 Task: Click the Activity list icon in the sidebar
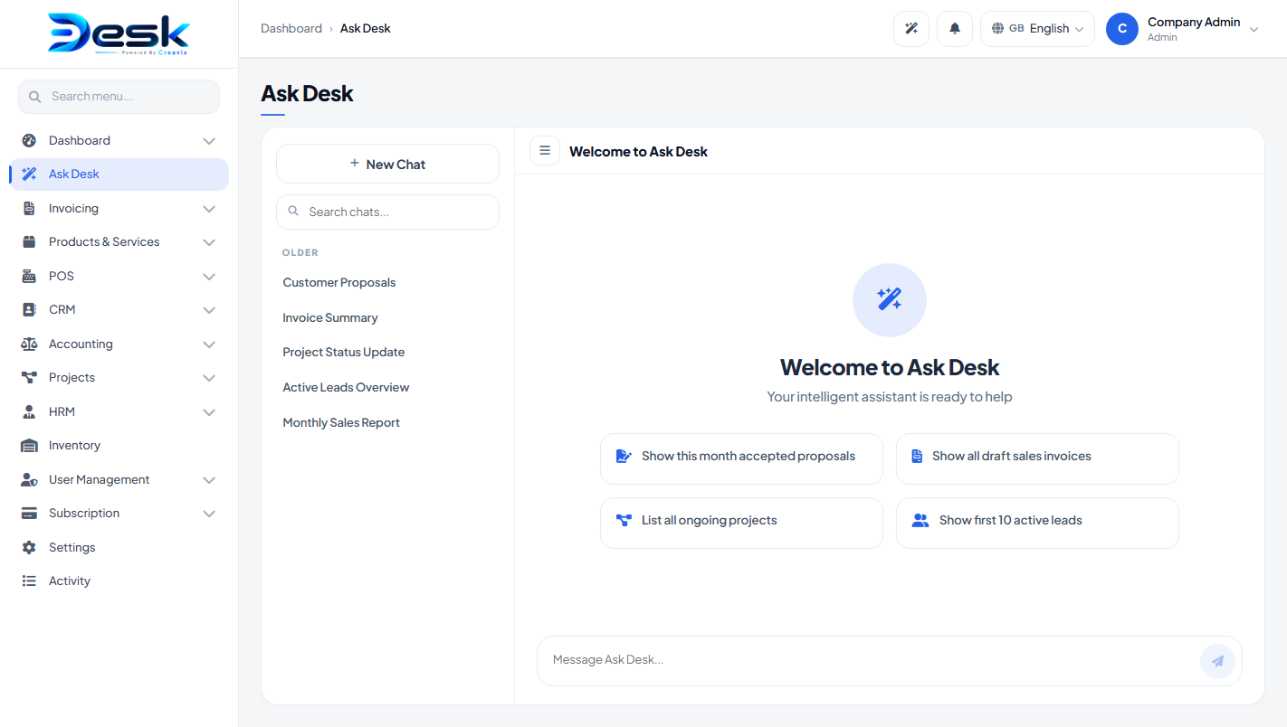point(29,581)
